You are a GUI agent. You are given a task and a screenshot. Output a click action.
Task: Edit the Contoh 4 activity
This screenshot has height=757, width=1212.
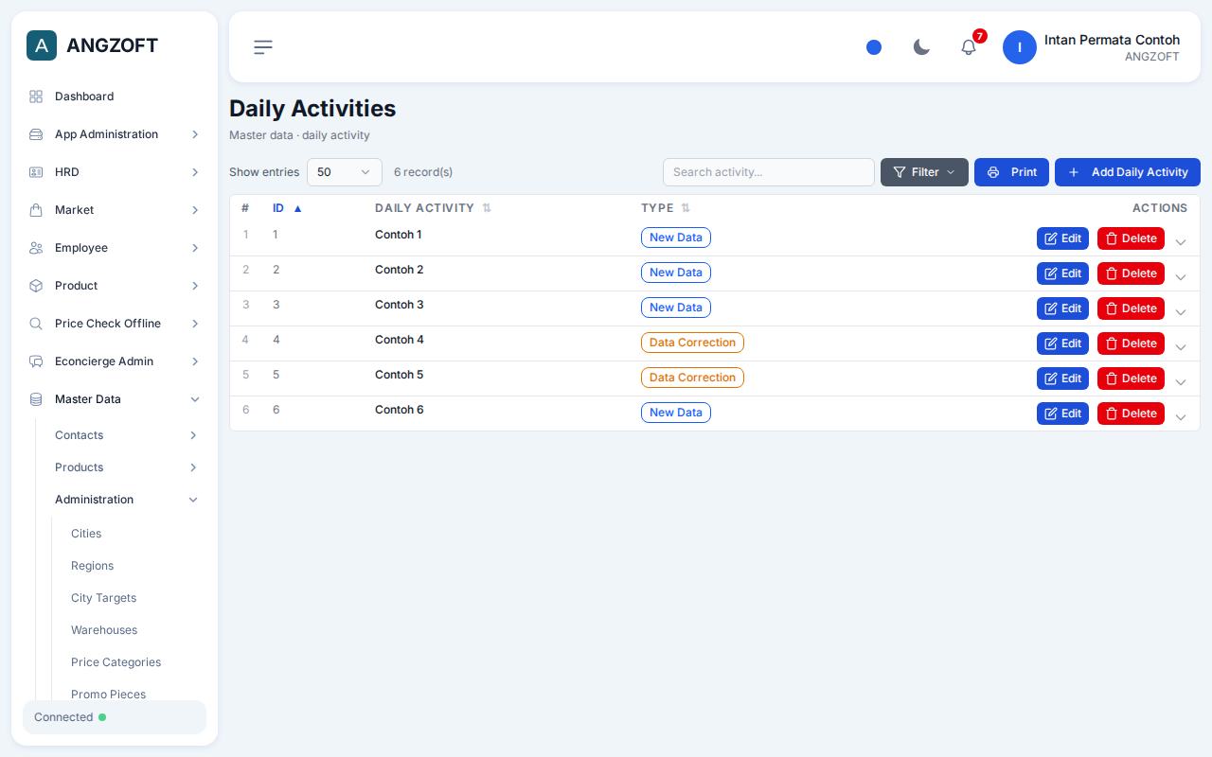click(1062, 343)
